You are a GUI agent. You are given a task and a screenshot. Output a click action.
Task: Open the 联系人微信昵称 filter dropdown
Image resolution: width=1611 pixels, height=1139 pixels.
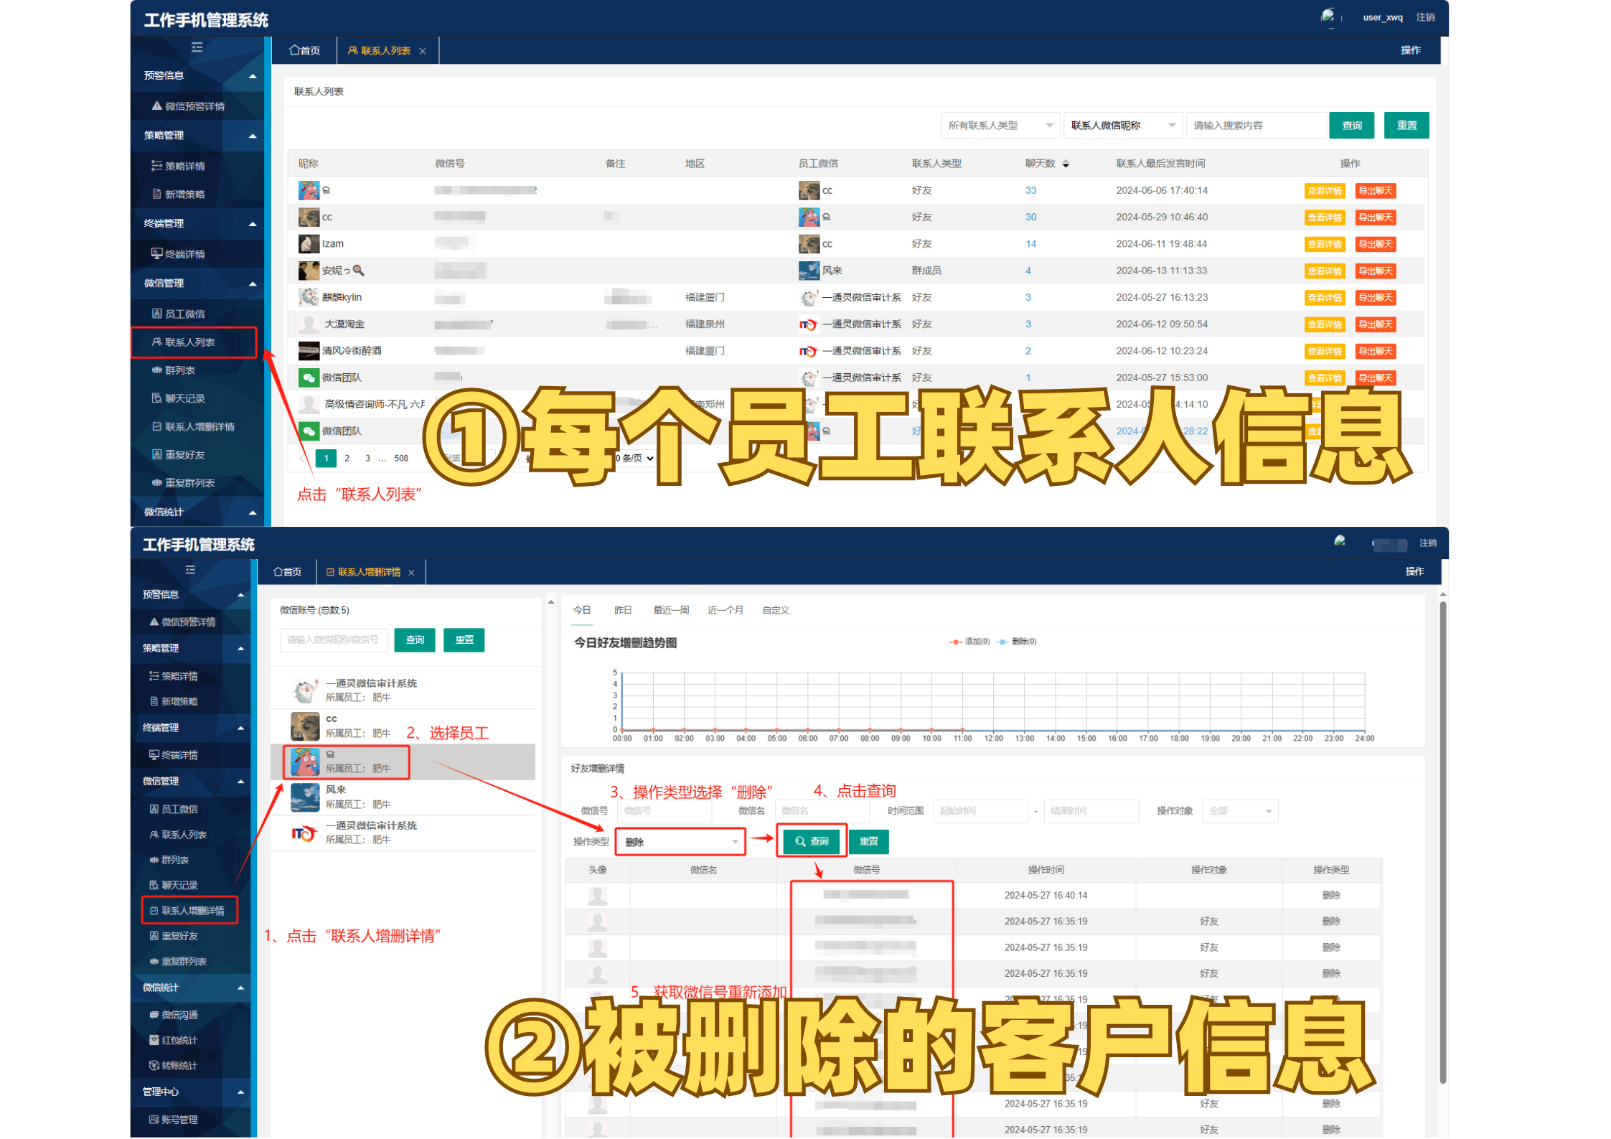(1122, 126)
